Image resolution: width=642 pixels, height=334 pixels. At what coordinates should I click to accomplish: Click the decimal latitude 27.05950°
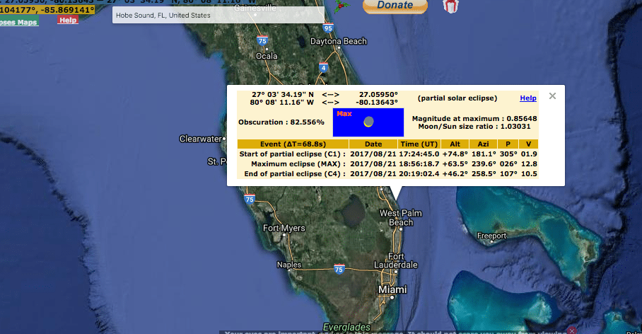click(x=378, y=94)
